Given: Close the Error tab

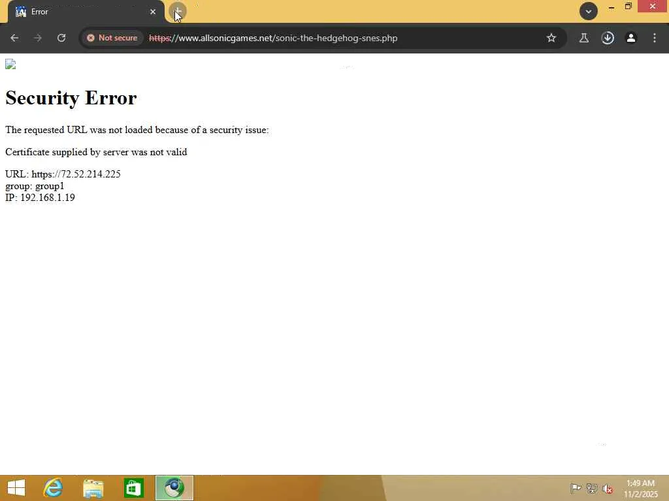Looking at the screenshot, I should click(x=153, y=12).
